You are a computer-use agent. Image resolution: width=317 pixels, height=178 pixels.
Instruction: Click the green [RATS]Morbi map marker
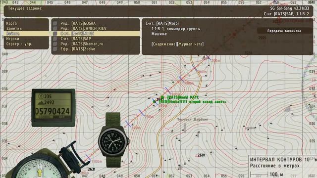pyautogui.click(x=162, y=97)
